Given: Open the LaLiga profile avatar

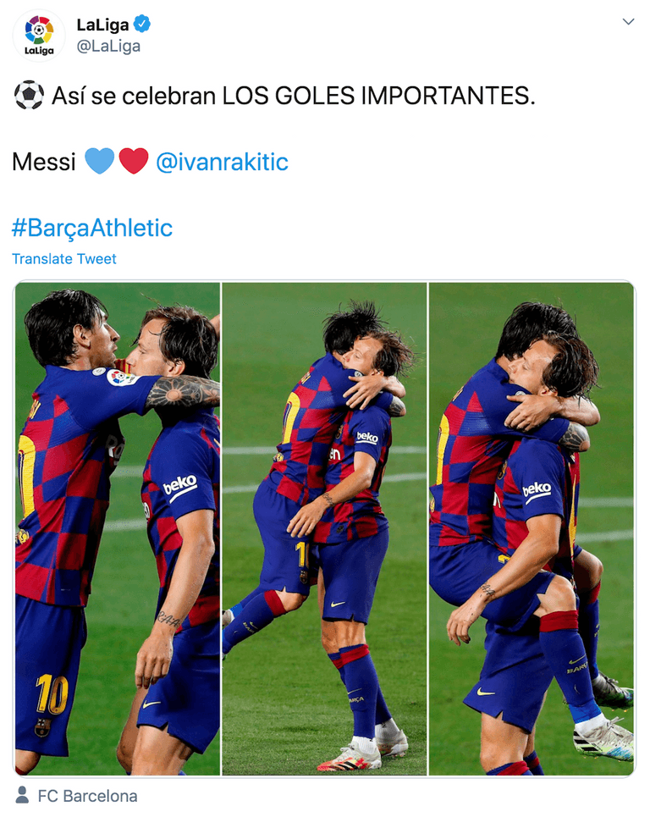Looking at the screenshot, I should tap(39, 36).
